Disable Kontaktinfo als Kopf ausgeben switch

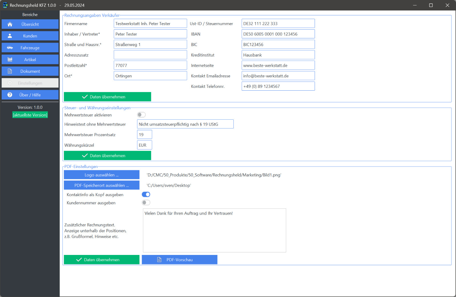146,194
